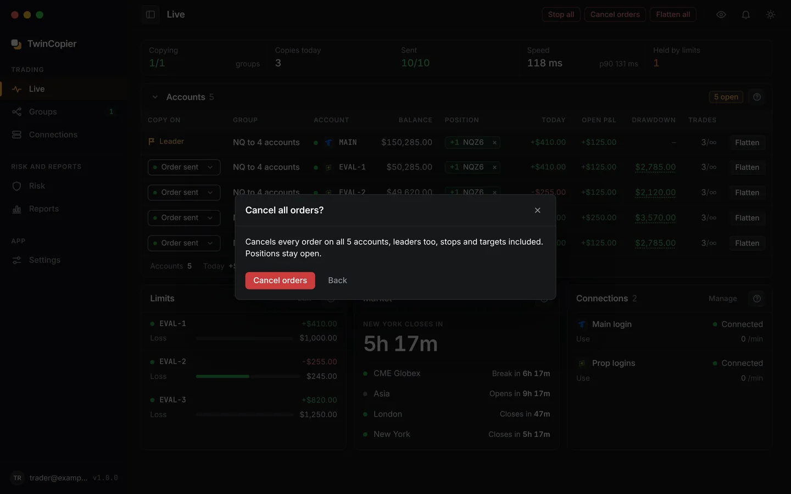This screenshot has width=791, height=494.
Task: Click the EVAL-2 loss progress bar
Action: tap(248, 377)
